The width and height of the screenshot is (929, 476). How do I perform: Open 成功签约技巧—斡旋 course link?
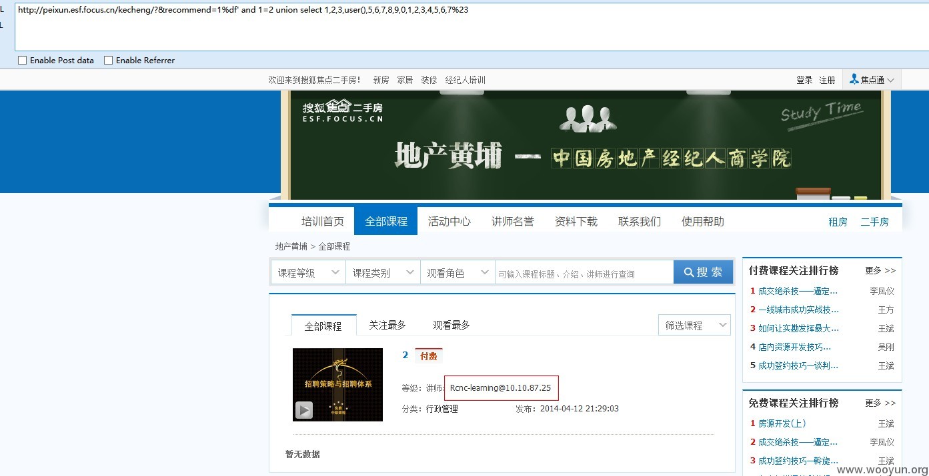coord(798,461)
